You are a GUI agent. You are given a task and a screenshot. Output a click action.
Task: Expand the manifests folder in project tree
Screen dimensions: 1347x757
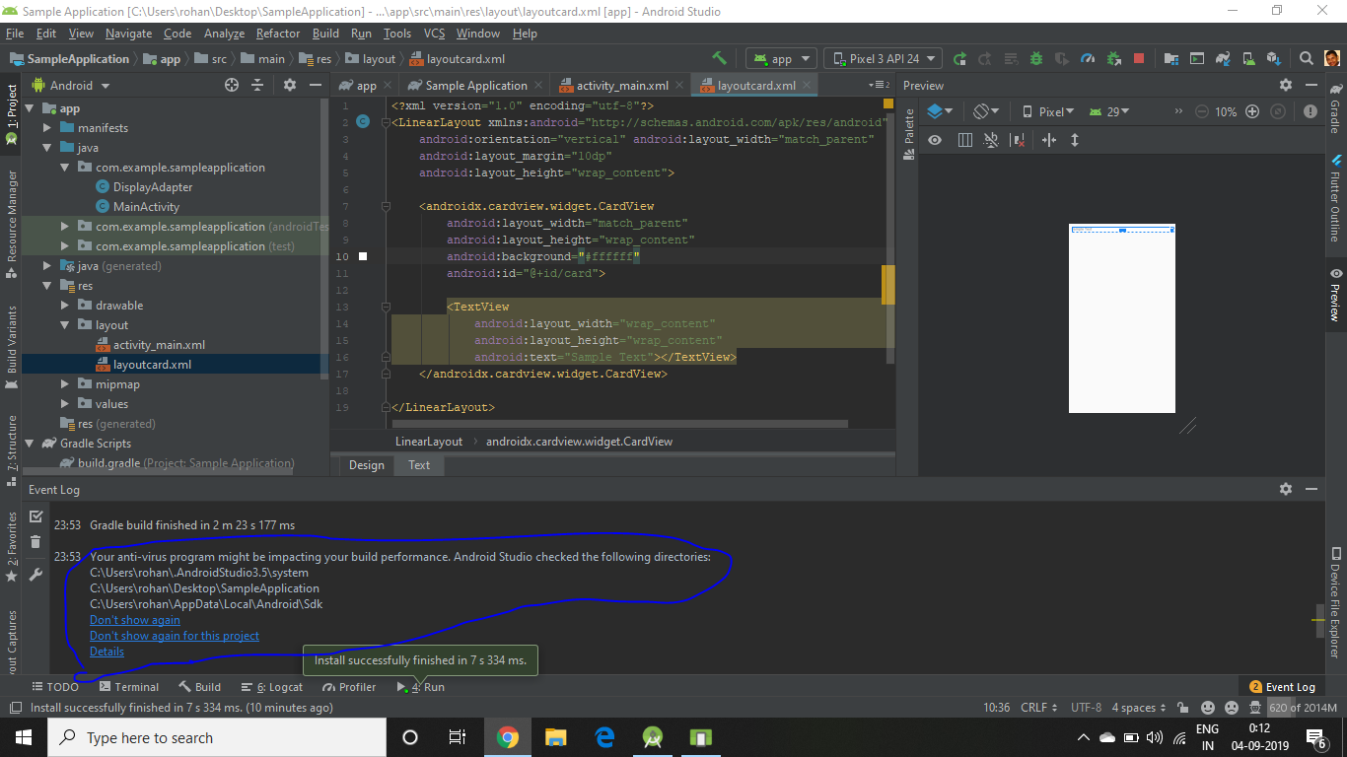tap(47, 128)
